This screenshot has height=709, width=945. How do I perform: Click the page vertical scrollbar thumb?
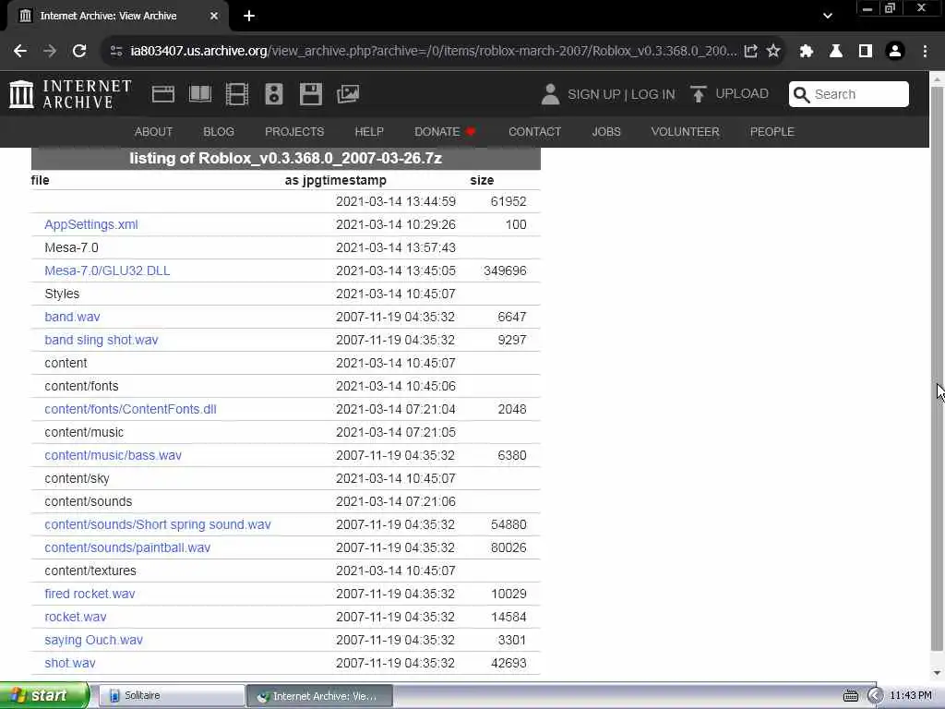click(938, 369)
